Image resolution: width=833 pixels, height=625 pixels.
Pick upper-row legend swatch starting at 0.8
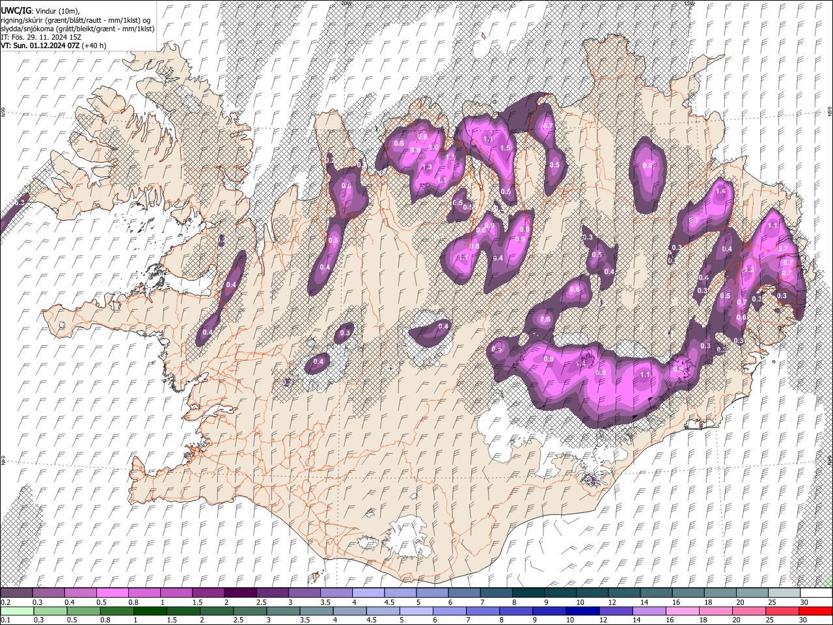pyautogui.click(x=144, y=592)
